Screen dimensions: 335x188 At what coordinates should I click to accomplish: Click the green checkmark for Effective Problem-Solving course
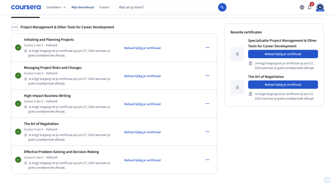coord(18,160)
